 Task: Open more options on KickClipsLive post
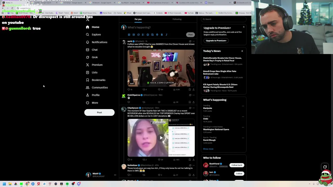tap(193, 95)
